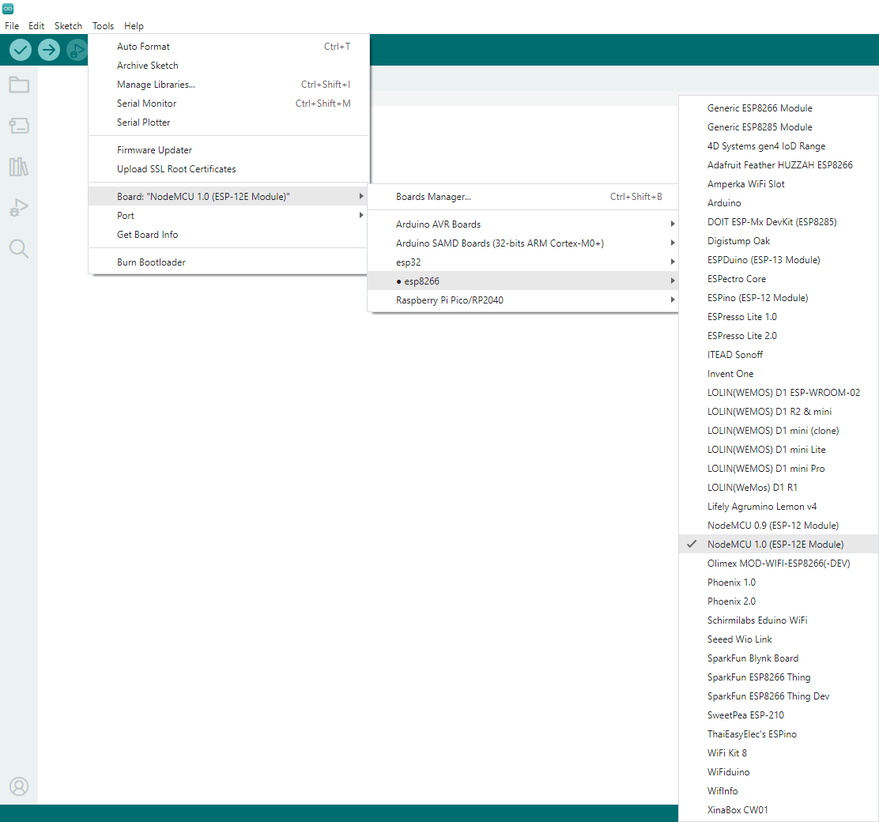Choose the Arduino esp8266 board entry

coord(779,203)
